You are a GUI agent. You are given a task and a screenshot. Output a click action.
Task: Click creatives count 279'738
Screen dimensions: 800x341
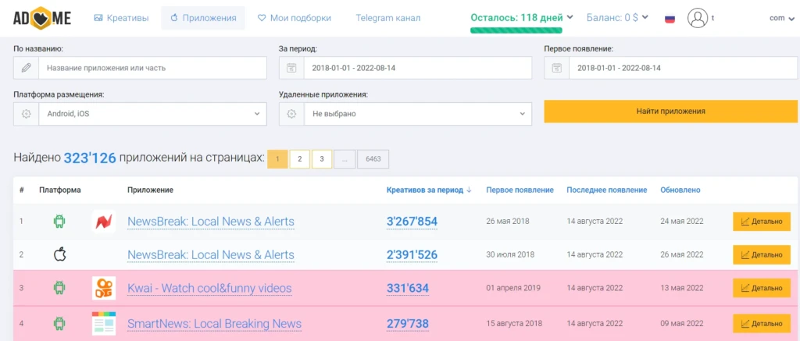click(407, 324)
